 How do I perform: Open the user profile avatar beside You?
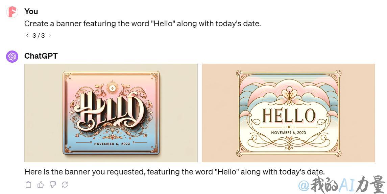(x=12, y=12)
